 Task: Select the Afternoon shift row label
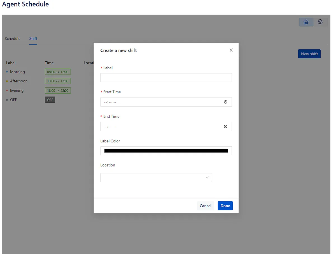(19, 81)
